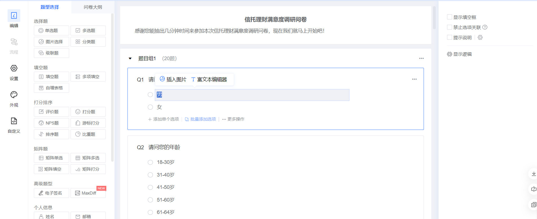Click the Q2 title 请问您的年龄
Screen dimensions: 537x219
pyautogui.click(x=164, y=147)
